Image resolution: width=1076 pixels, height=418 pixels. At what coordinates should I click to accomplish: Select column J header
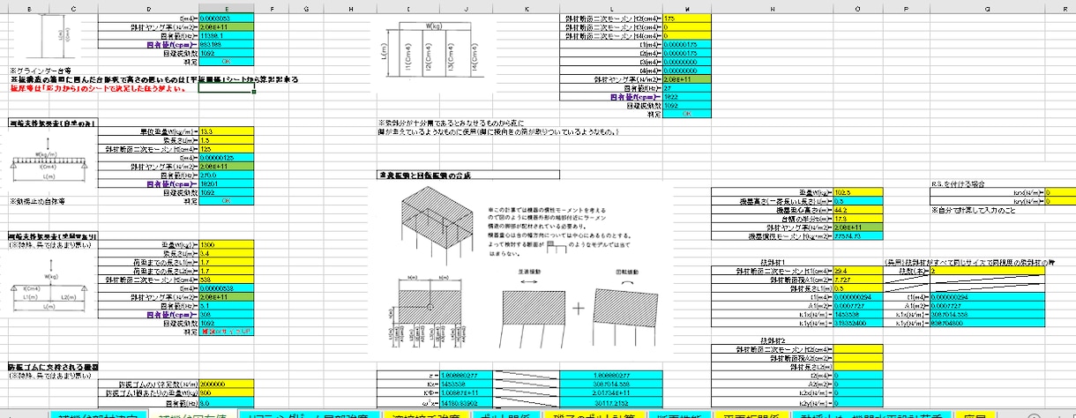466,8
